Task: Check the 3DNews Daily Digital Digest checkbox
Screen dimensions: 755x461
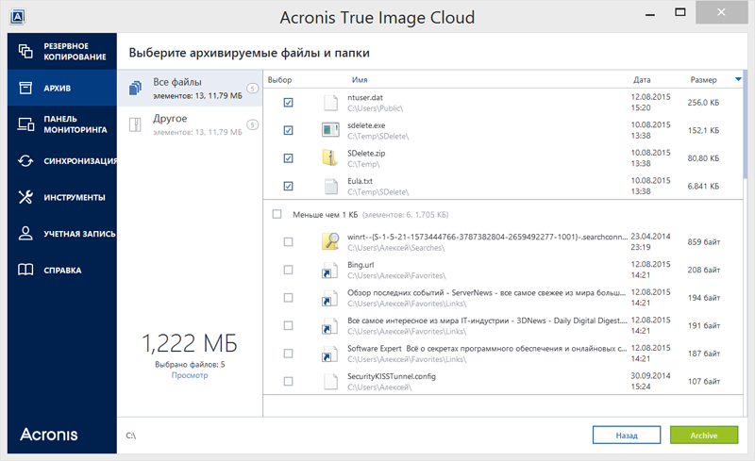Action: click(x=289, y=326)
